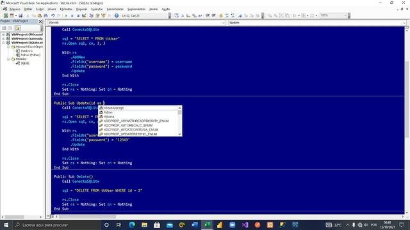Click the Toggle Folders icon in Project panel
410x230 pixels.
pyautogui.click(x=17, y=28)
